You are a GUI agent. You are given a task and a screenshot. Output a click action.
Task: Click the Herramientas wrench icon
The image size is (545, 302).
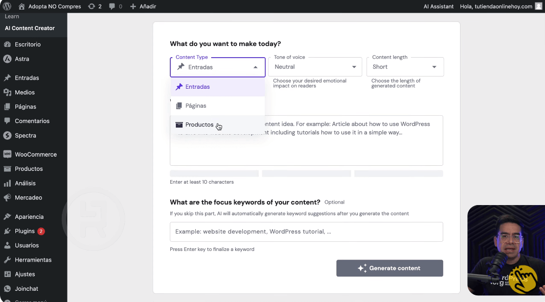coord(7,260)
